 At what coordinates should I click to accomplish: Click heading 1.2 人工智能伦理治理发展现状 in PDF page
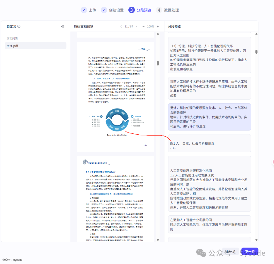[101, 172]
